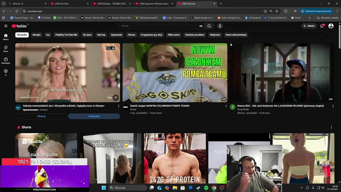Select the Rapowanie filter chip
Viewport: 341px width, 192px height.
click(117, 35)
